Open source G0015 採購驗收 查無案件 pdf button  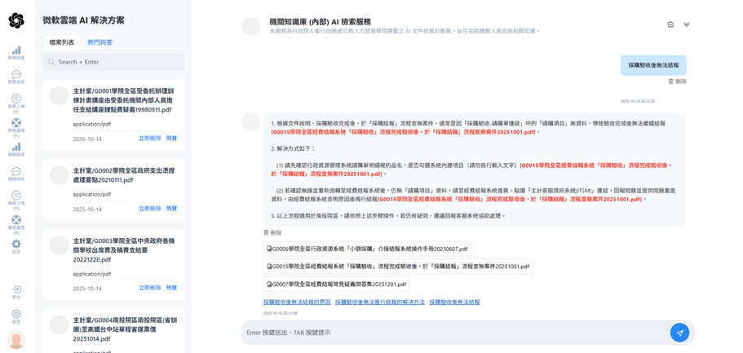coord(397,267)
